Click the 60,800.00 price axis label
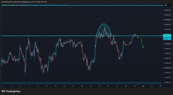This screenshot has width=173, height=95. point(167,82)
